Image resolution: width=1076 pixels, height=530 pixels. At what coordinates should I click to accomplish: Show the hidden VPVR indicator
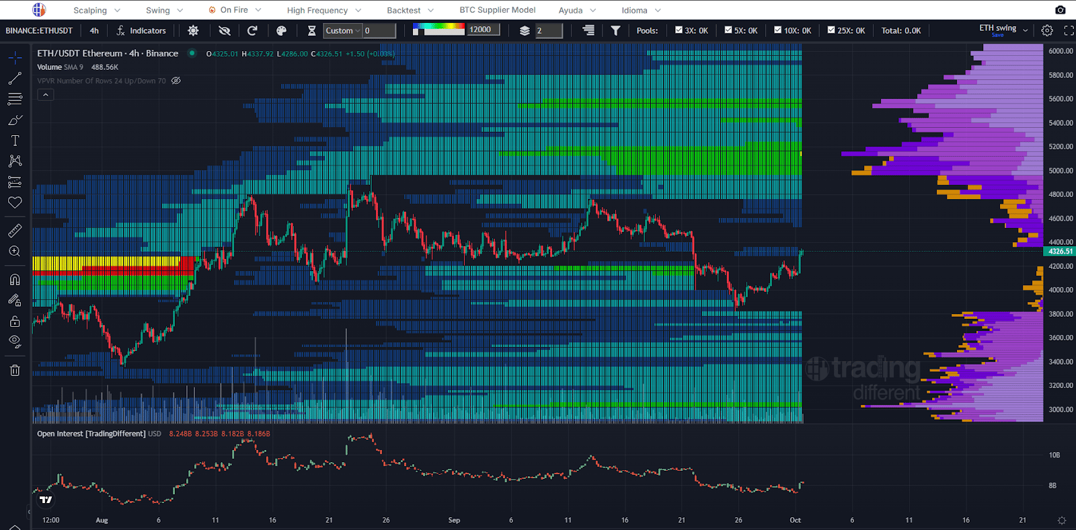tap(176, 81)
